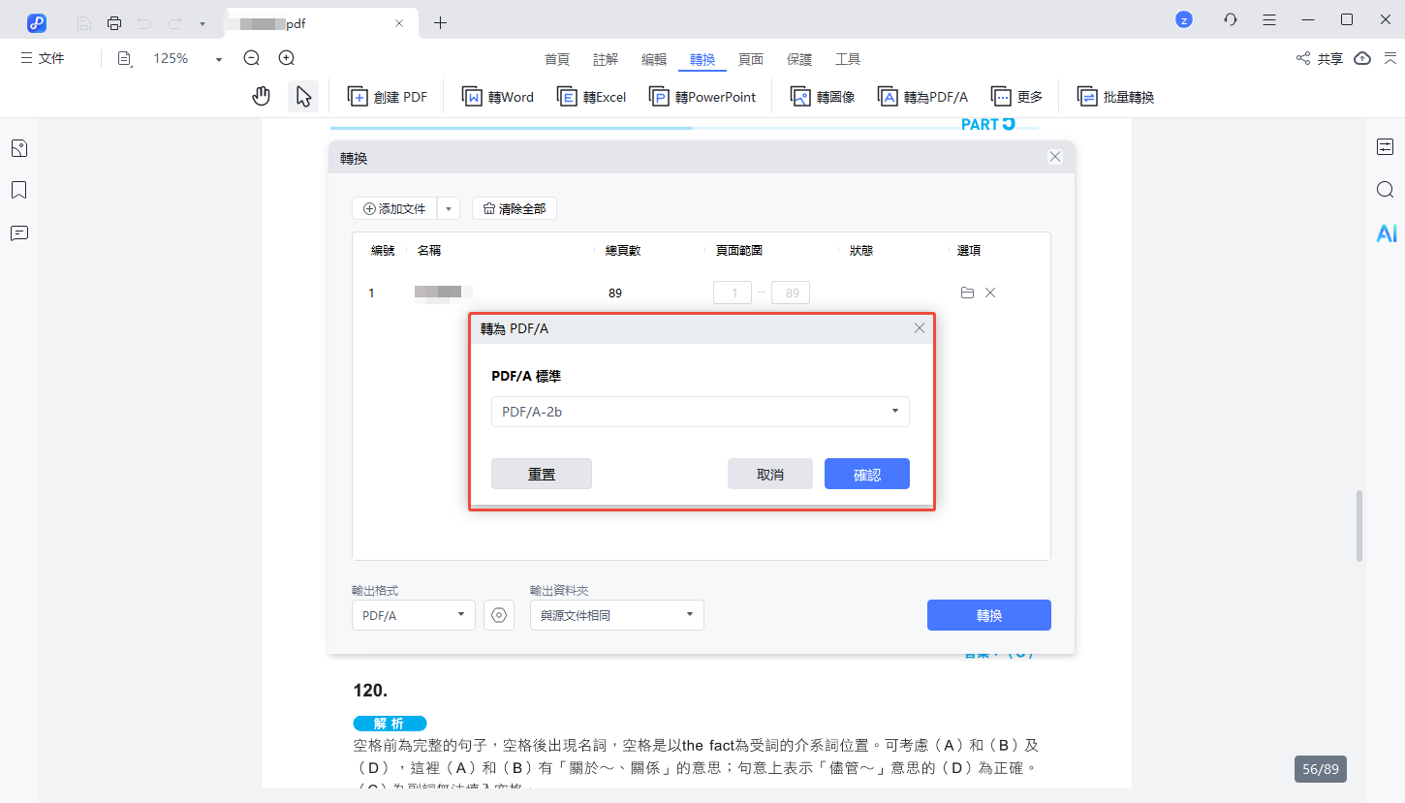Switch to the 保護 ribbon tab
The width and height of the screenshot is (1405, 803).
799,58
